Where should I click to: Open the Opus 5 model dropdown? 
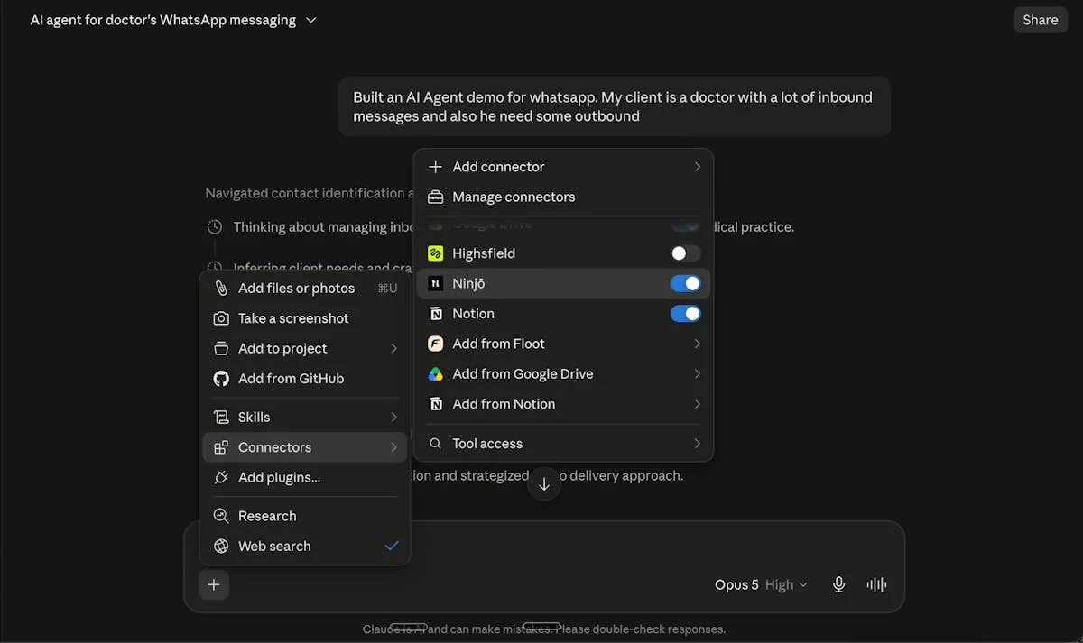pyautogui.click(x=761, y=584)
